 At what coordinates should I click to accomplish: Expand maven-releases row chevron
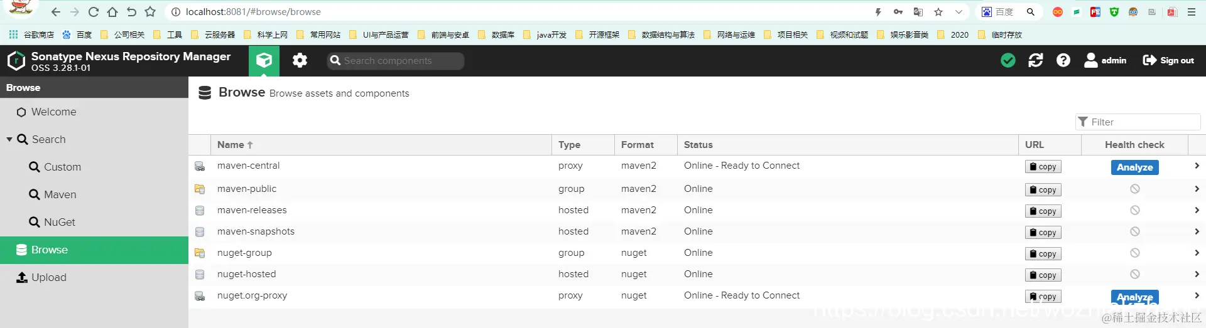pyautogui.click(x=1197, y=210)
